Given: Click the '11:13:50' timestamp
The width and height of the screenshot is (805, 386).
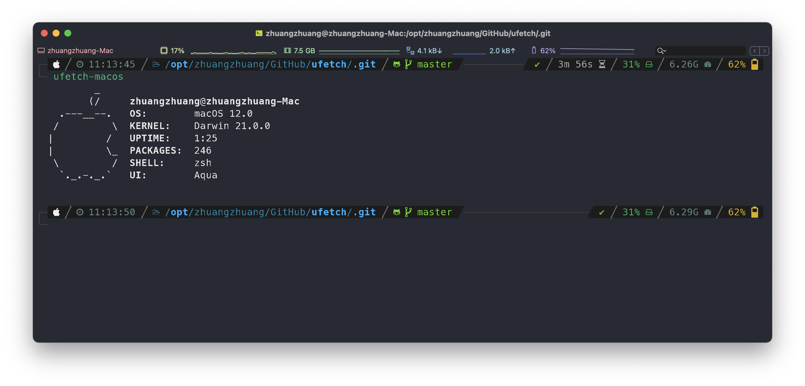Looking at the screenshot, I should tap(112, 212).
